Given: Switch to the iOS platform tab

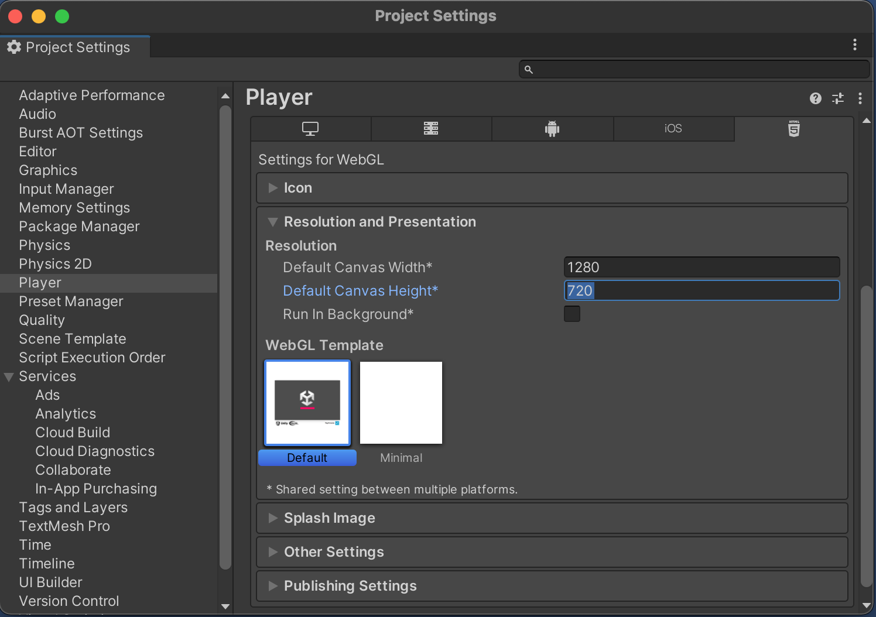Looking at the screenshot, I should [x=673, y=129].
